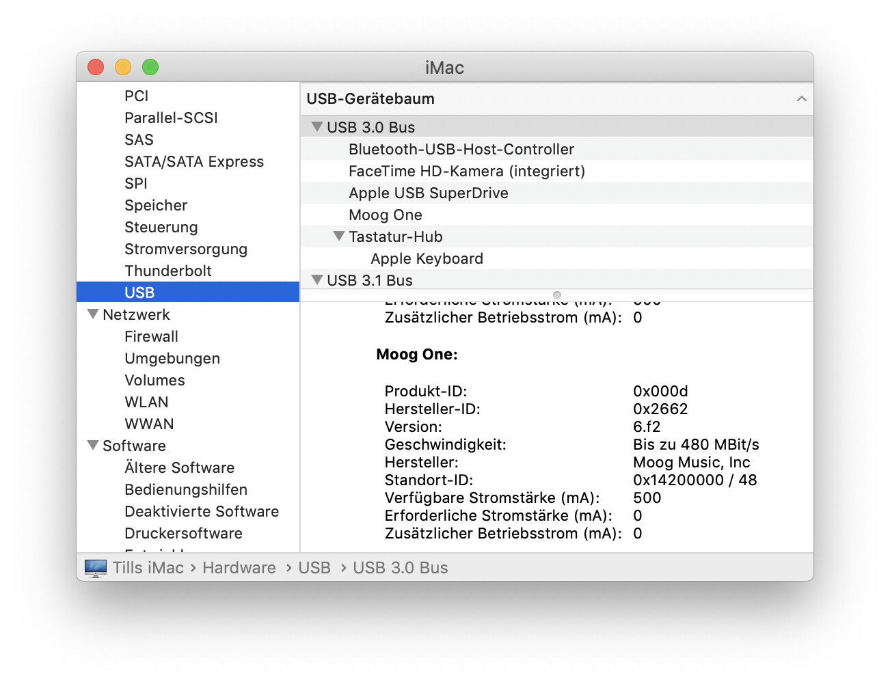Click Hardware in the path bar
Image resolution: width=890 pixels, height=682 pixels.
239,568
